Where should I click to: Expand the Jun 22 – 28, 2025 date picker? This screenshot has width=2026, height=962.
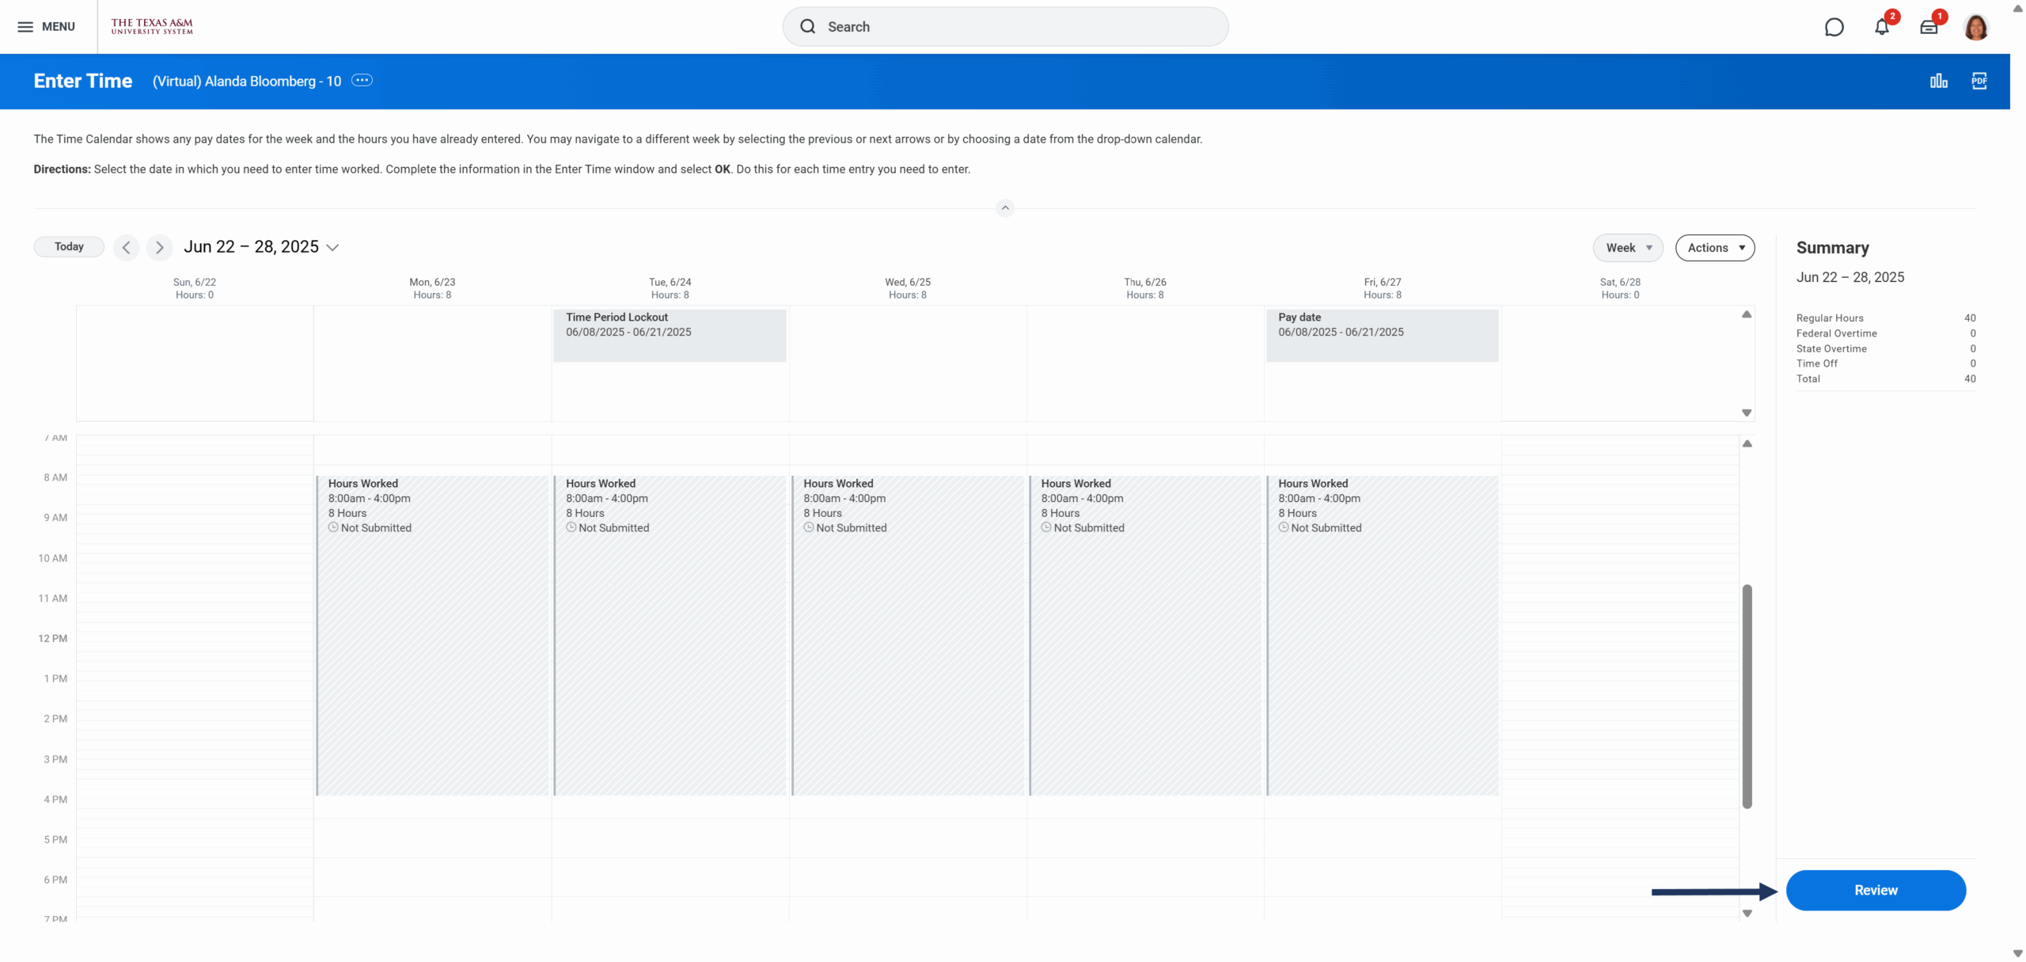tap(332, 248)
